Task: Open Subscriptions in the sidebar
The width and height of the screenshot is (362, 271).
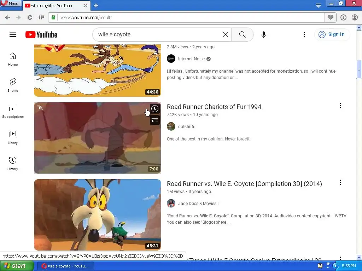Action: [x=13, y=112]
